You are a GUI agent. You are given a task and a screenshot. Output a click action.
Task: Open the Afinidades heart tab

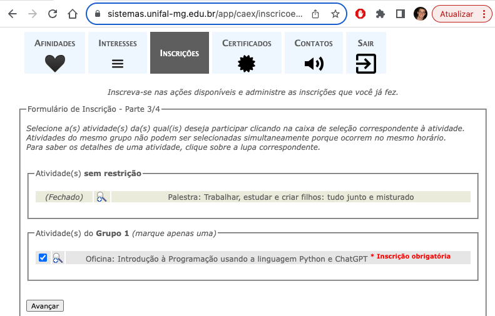tap(54, 53)
